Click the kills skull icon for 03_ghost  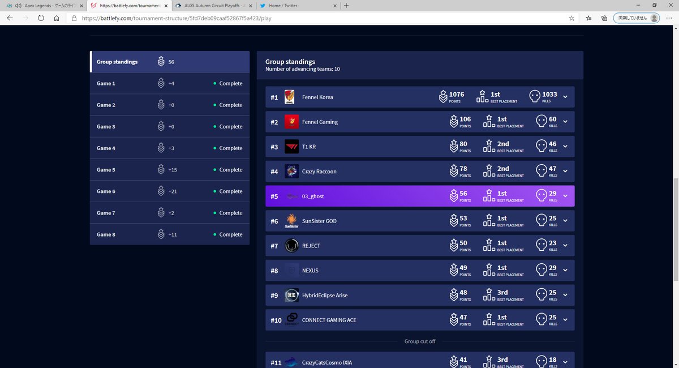(x=540, y=196)
